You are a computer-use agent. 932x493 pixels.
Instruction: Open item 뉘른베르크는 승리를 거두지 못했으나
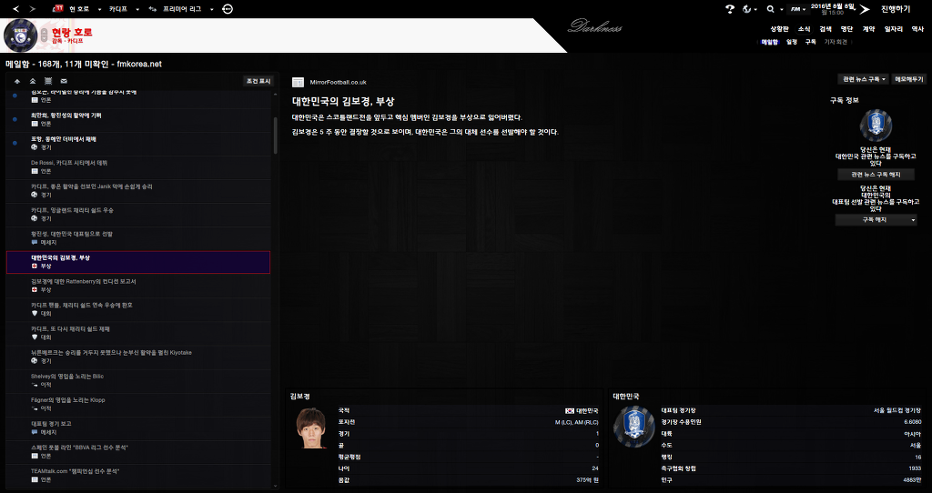coord(138,357)
